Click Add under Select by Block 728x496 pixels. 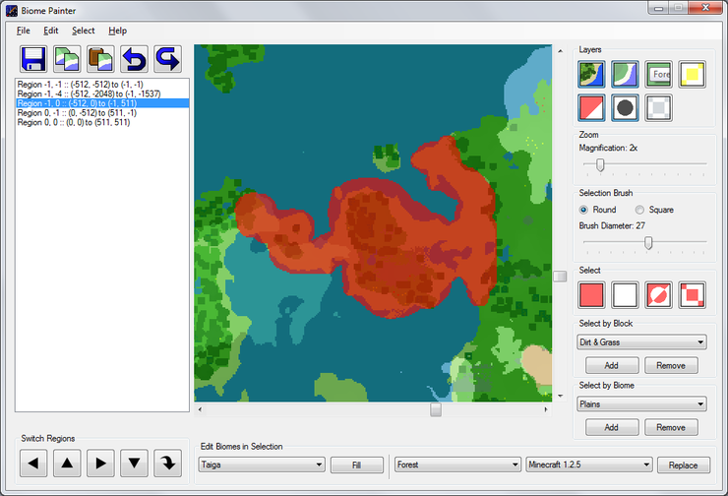(612, 365)
